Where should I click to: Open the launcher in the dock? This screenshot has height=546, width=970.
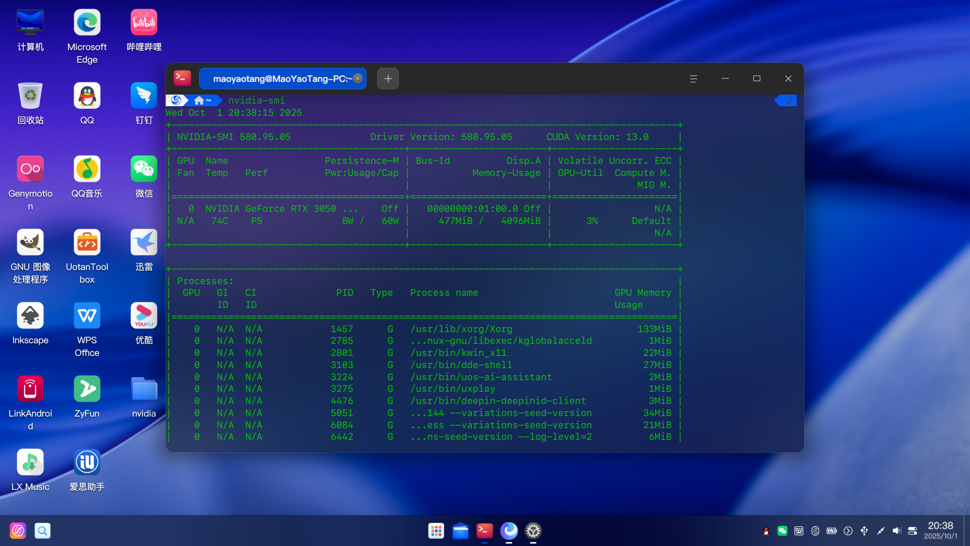pos(436,531)
